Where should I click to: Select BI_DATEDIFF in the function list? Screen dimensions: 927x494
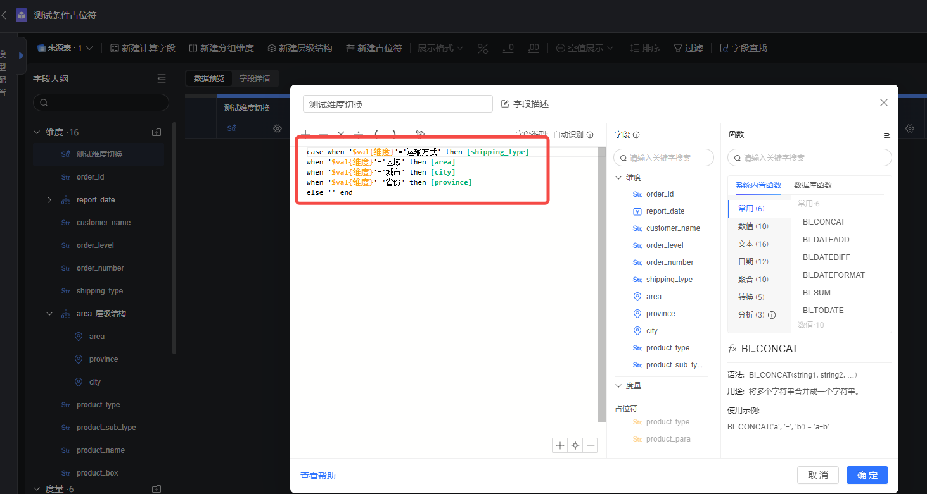pos(826,257)
